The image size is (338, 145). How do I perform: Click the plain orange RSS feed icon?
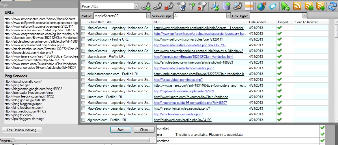(x=297, y=6)
